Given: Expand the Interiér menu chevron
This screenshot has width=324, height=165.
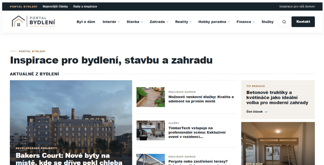Looking at the screenshot, I should [119, 22].
